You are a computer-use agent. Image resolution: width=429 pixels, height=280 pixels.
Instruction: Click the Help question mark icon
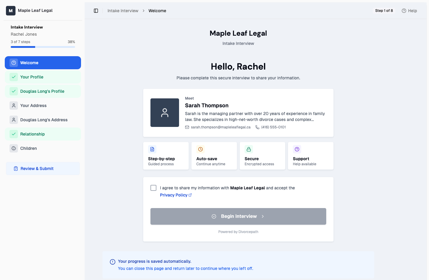(404, 11)
